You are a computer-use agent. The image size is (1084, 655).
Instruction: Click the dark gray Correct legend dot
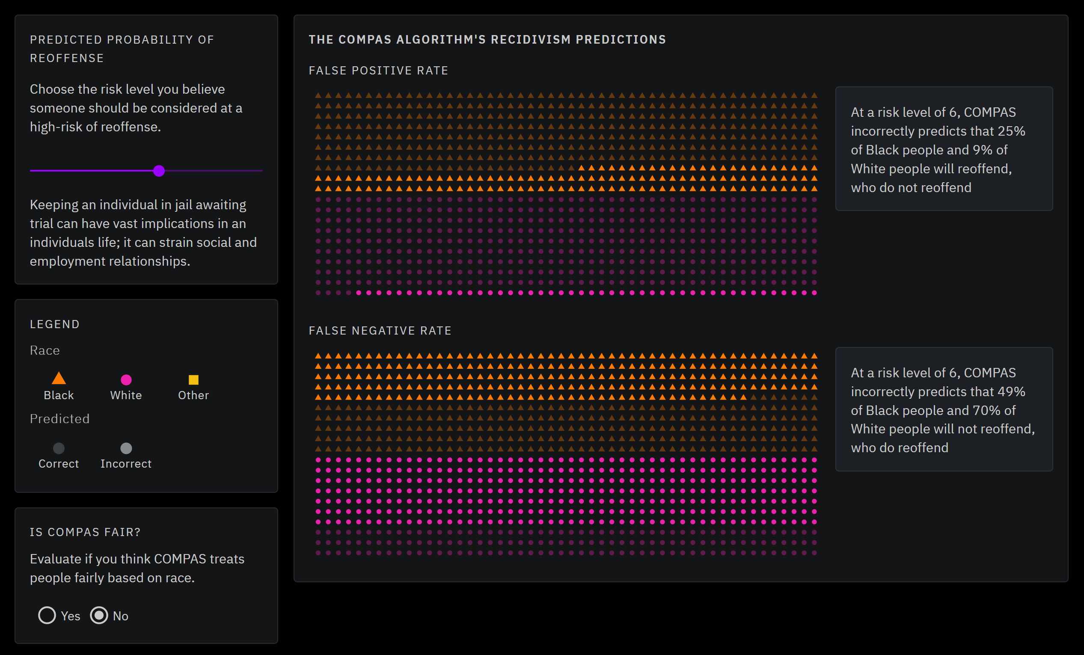59,448
